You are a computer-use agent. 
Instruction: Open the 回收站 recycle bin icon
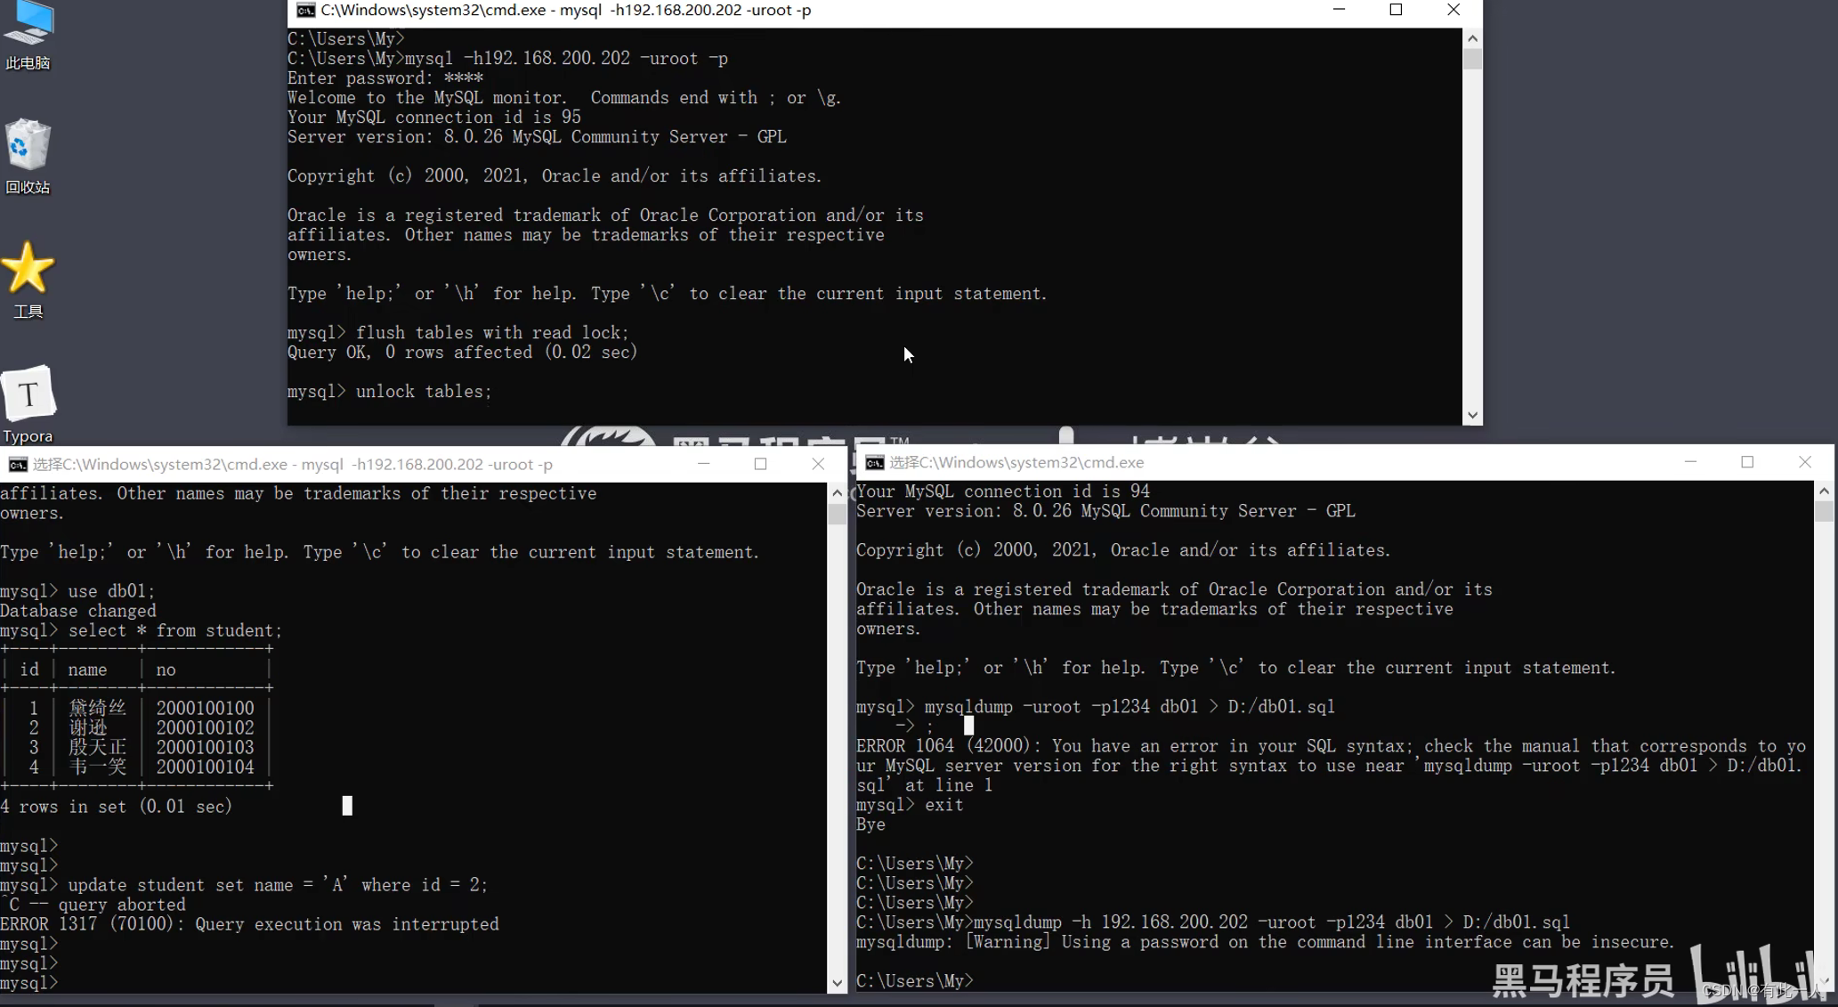(28, 156)
